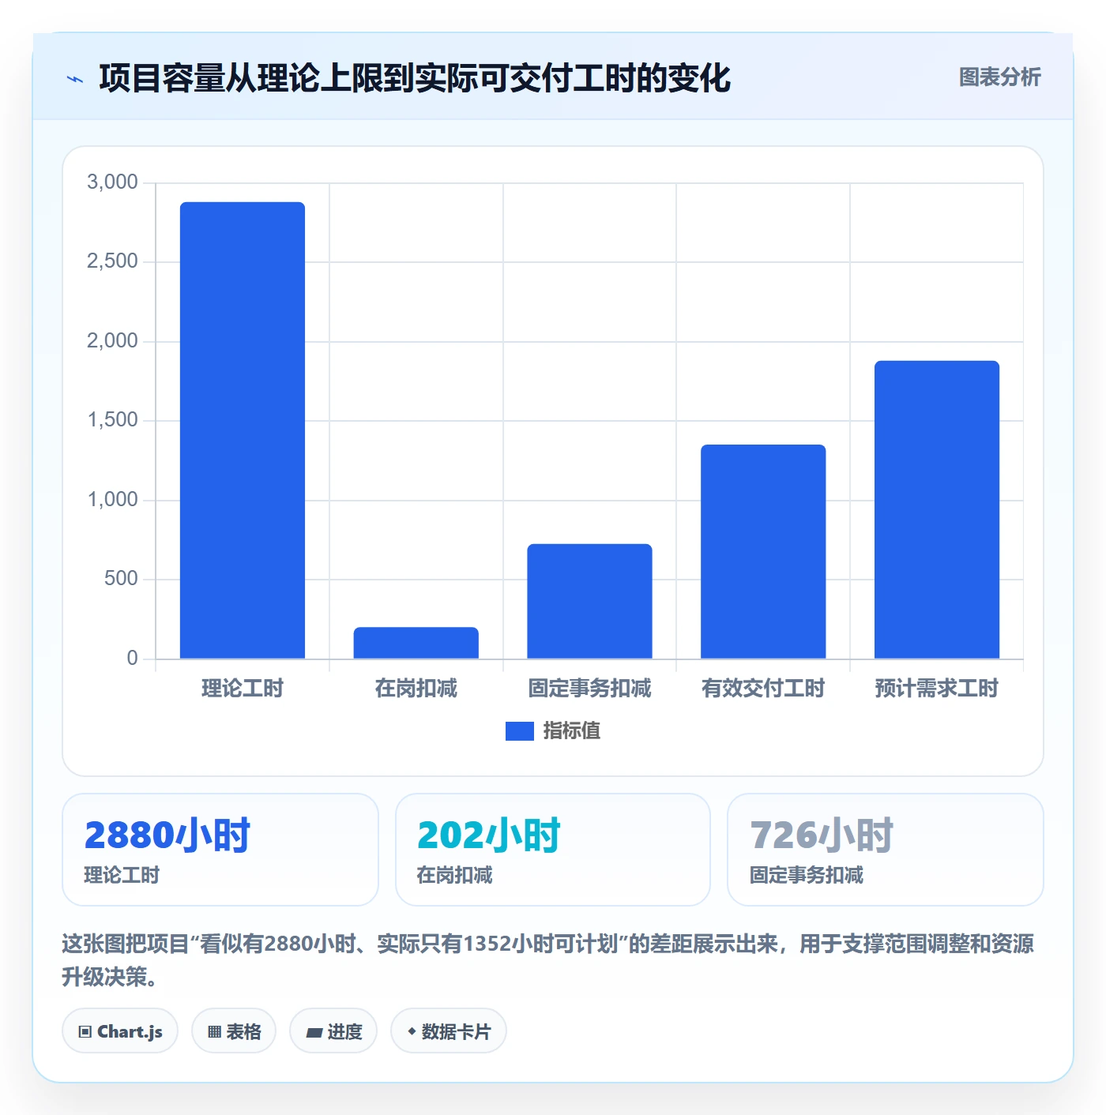Select the 预计需求工时 bar in the chart
The width and height of the screenshot is (1106, 1115).
(x=937, y=509)
